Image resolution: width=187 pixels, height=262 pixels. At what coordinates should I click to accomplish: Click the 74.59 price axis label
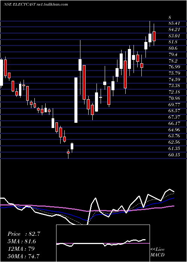[174, 79]
